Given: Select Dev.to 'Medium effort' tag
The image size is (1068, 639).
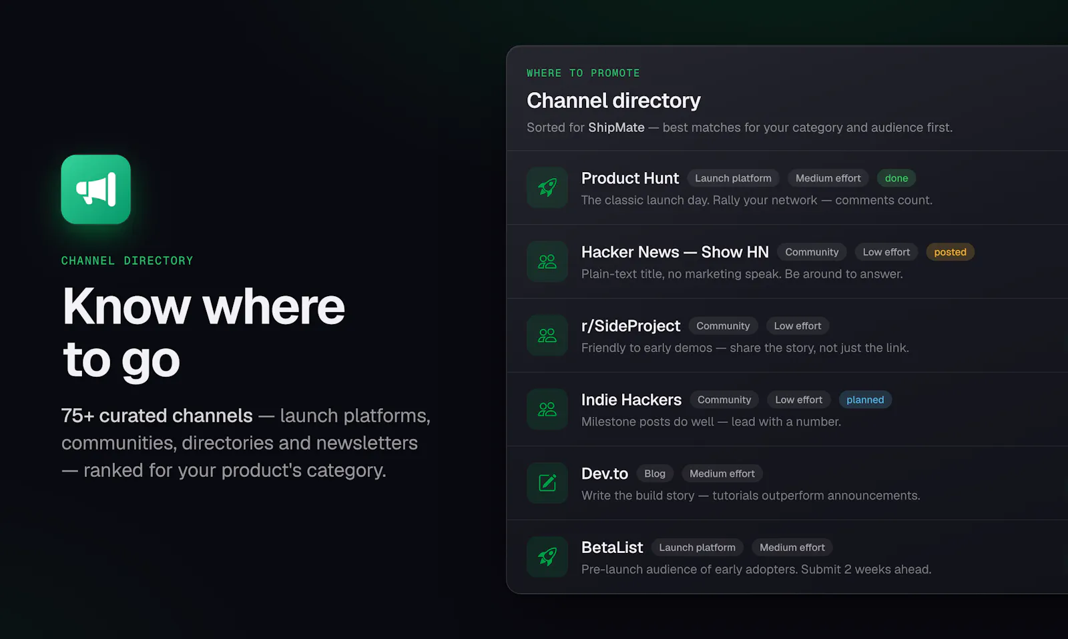Looking at the screenshot, I should [x=722, y=474].
